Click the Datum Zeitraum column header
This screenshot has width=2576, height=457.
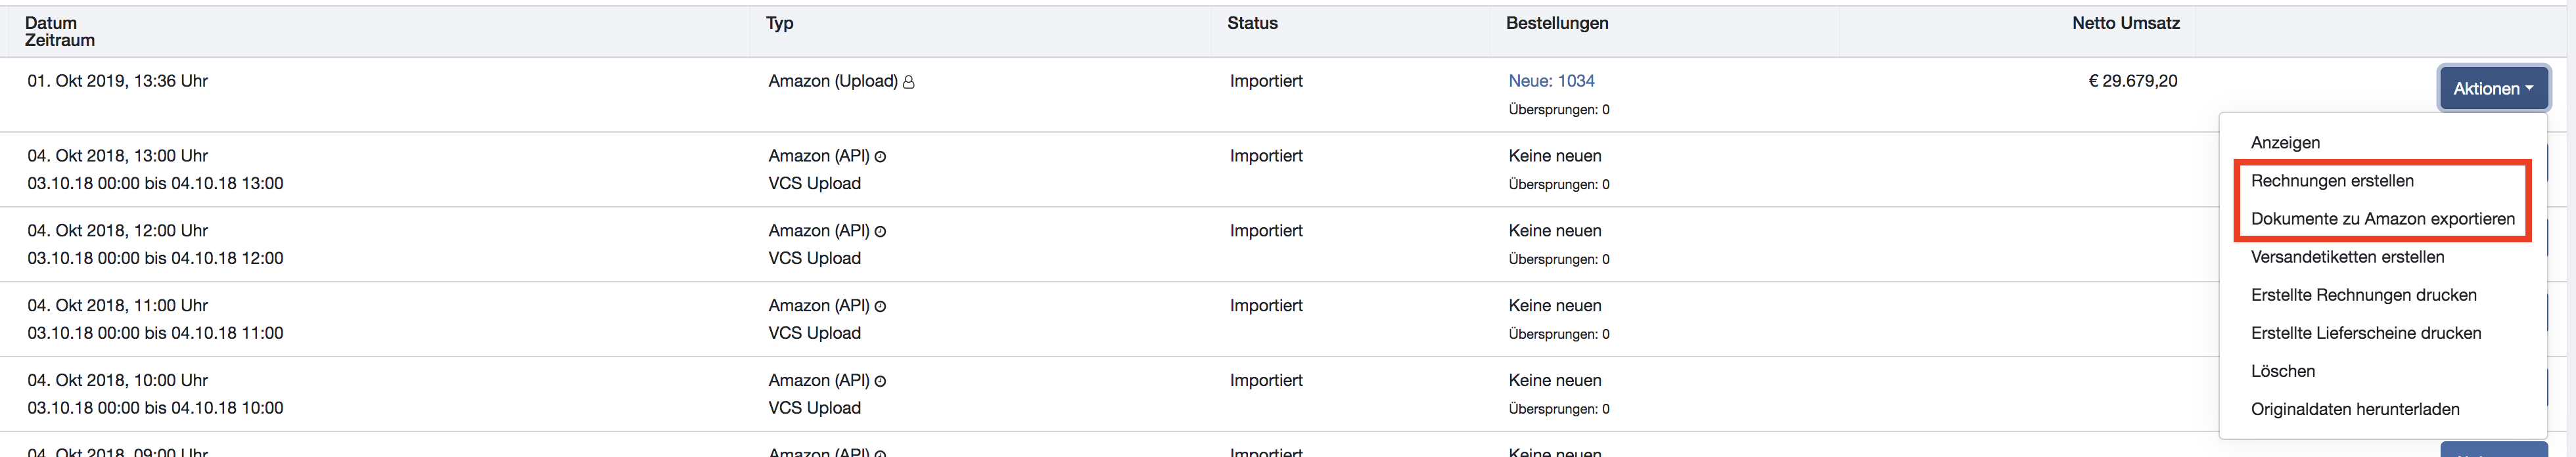[x=60, y=31]
